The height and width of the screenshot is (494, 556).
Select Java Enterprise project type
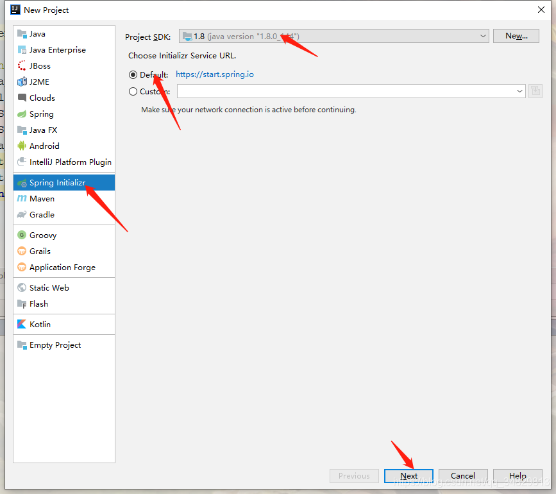[64, 50]
